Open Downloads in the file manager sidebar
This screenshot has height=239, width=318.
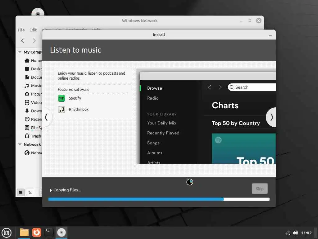pyautogui.click(x=33, y=111)
